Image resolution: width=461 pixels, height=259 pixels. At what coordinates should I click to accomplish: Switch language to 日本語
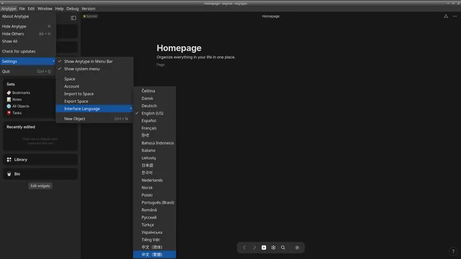click(154, 165)
